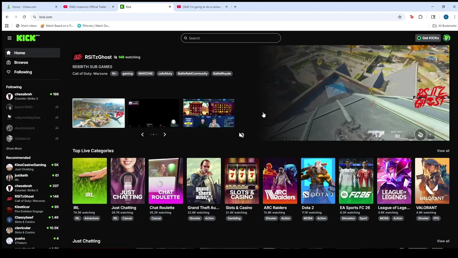
Task: Click the BattleRoyale tag
Action: click(222, 73)
